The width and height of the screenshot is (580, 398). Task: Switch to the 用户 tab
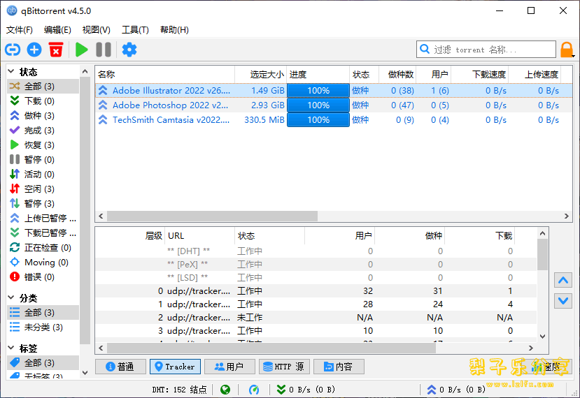pos(229,367)
